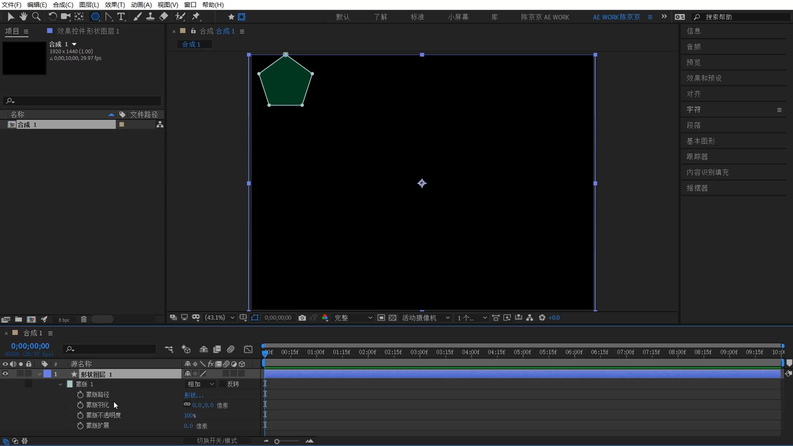The image size is (793, 446).
Task: Click the snapshot camera icon in viewer
Action: click(302, 318)
